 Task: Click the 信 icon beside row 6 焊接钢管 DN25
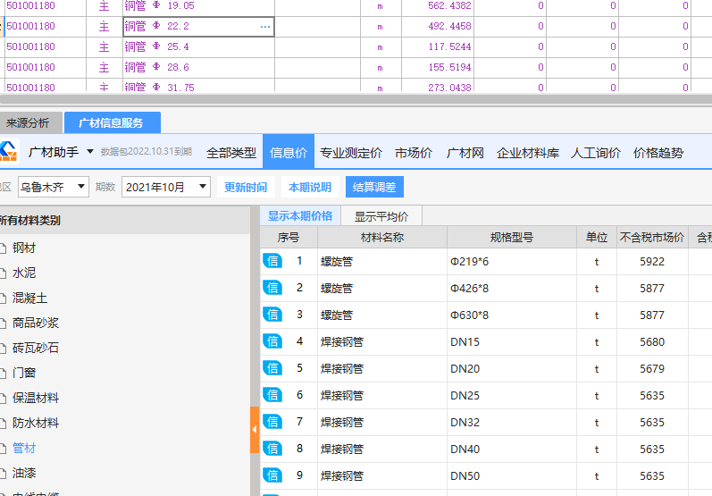(272, 395)
